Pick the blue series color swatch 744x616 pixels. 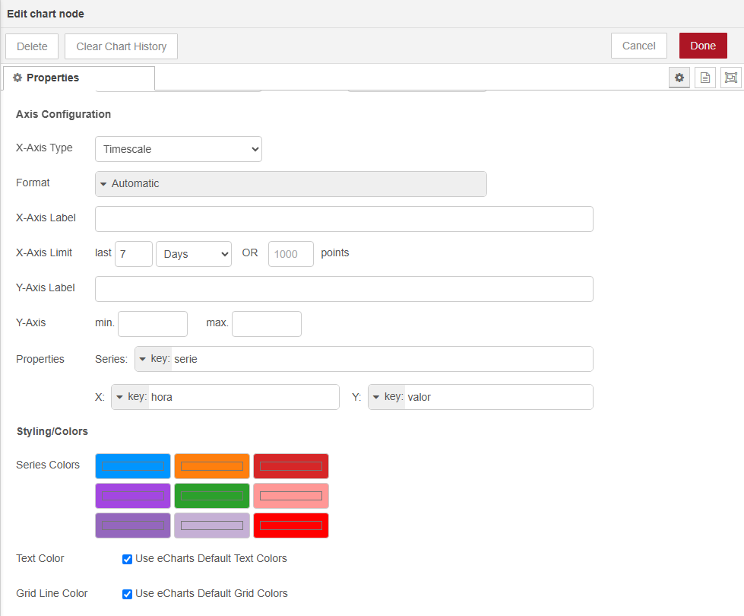click(x=133, y=466)
